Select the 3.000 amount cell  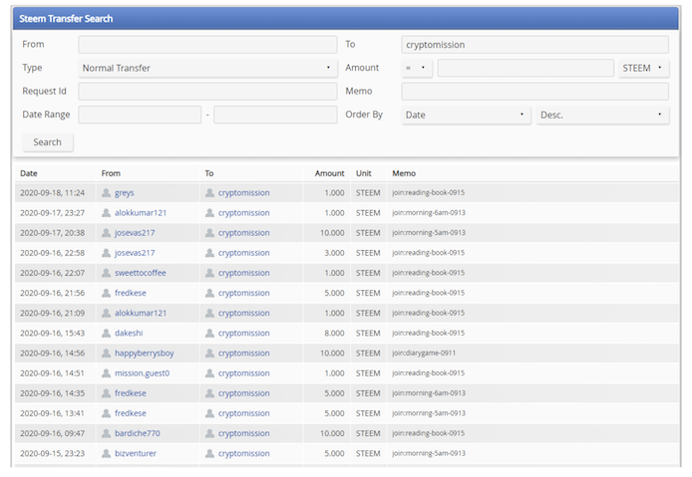click(x=334, y=253)
